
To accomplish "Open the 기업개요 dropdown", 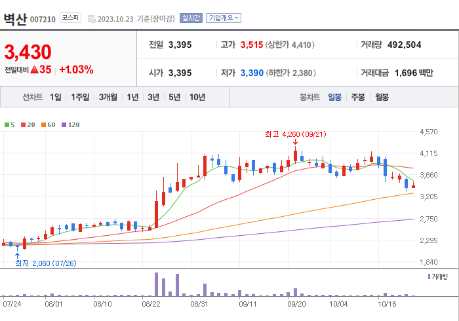I will (224, 18).
